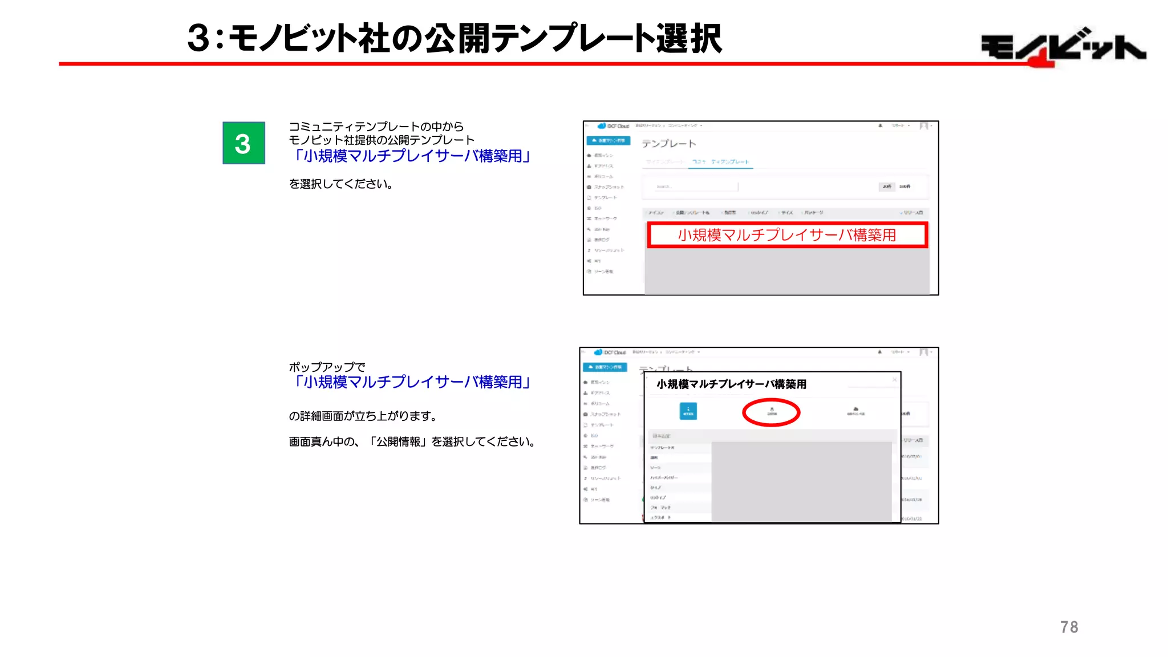Open 仮想マシン cloud icon in template list sidebar

click(x=589, y=155)
